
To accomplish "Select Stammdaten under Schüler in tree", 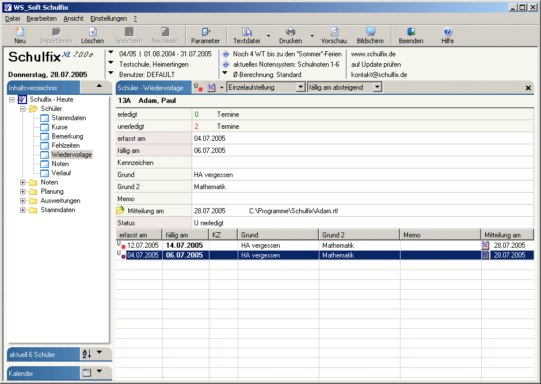I will click(x=68, y=118).
